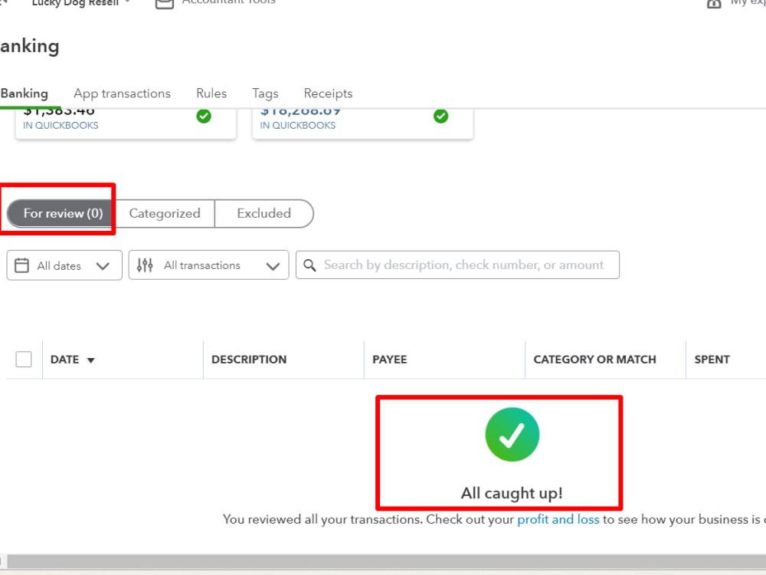Open the Accountant Tools briefcase icon
Viewport: 766px width, 575px height.
tap(165, 3)
